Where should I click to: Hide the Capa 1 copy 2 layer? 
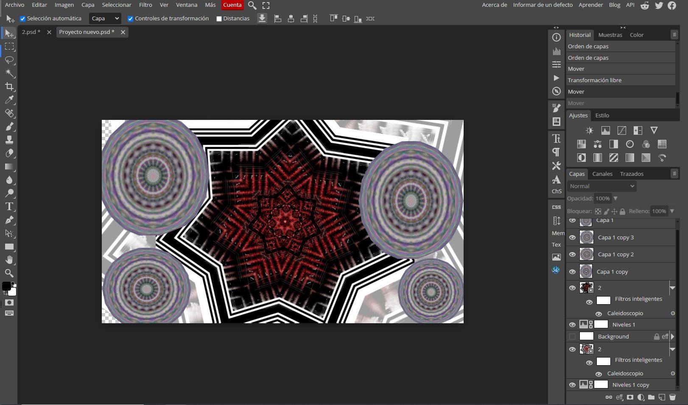coord(572,255)
